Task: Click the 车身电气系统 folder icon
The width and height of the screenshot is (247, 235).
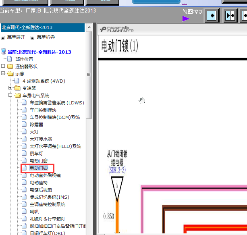Action: pos(17,95)
